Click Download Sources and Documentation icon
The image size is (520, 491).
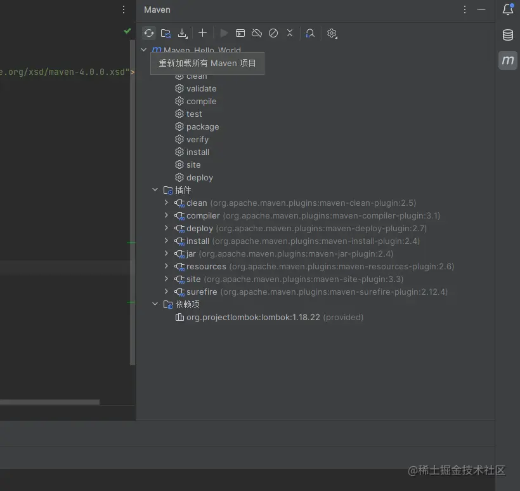183,33
